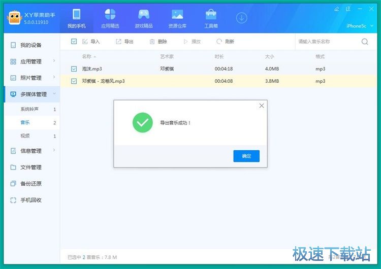
Task: Open 手机回收 in the sidebar
Action: 31,200
